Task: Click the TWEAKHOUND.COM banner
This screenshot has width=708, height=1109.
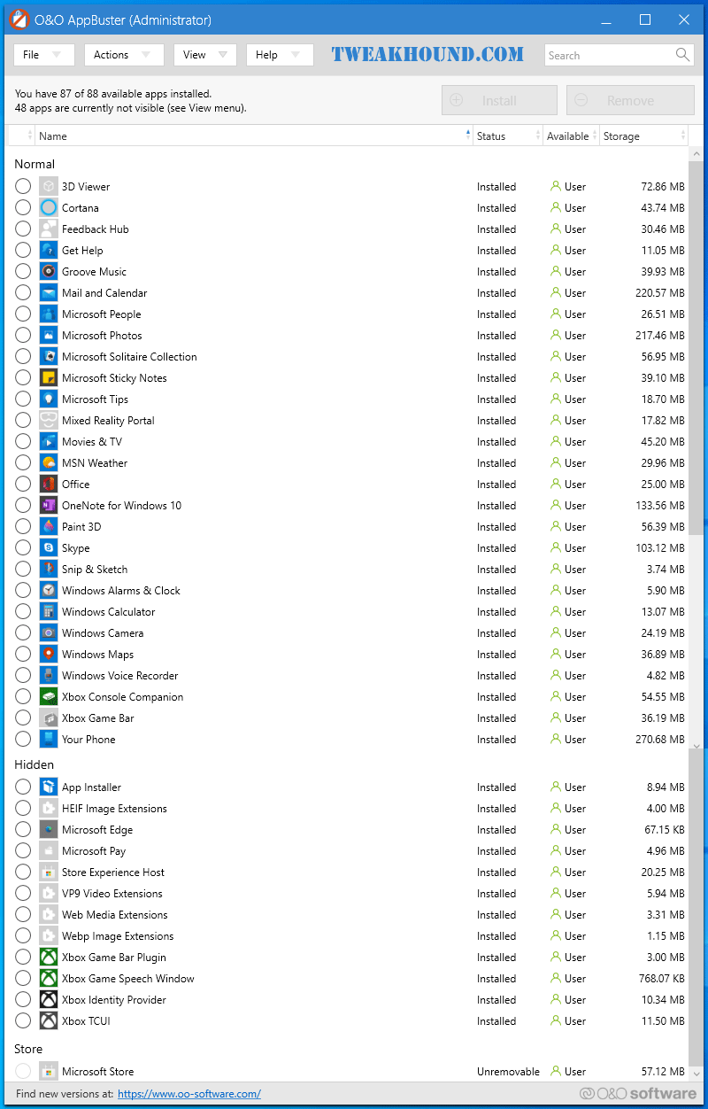Action: click(x=428, y=54)
